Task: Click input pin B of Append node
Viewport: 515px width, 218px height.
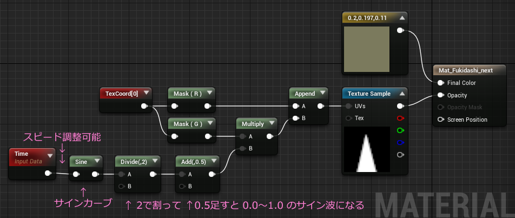Action: pyautogui.click(x=295, y=118)
